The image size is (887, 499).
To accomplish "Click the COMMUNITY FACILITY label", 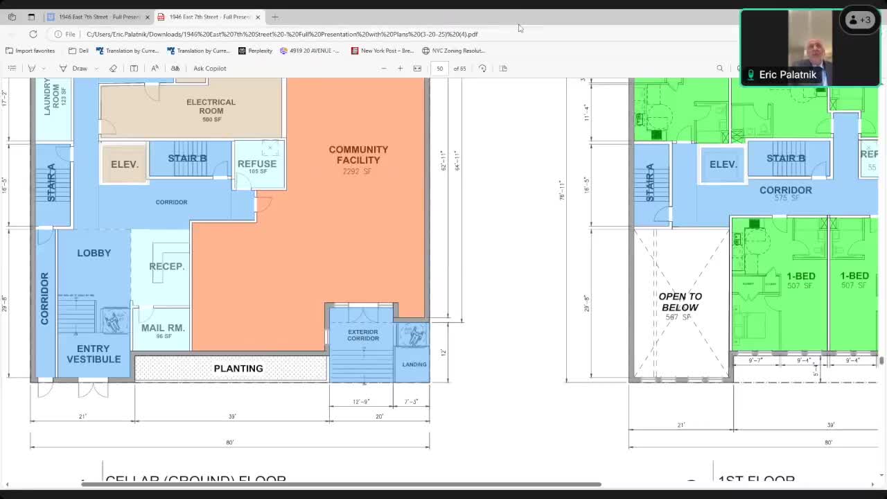I will 358,155.
